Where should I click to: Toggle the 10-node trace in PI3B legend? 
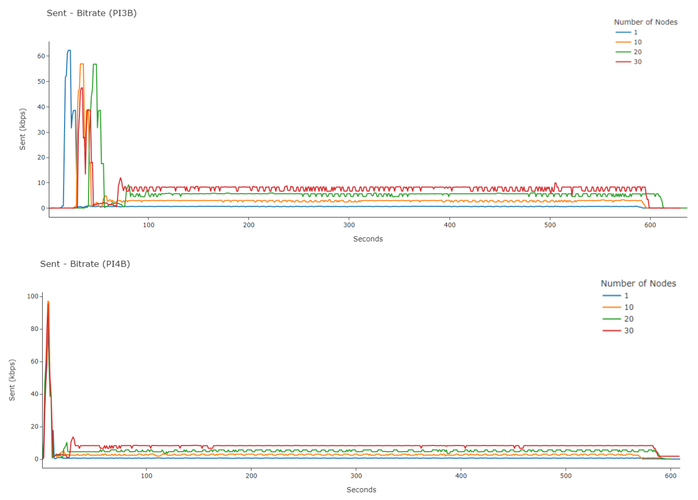[x=638, y=42]
